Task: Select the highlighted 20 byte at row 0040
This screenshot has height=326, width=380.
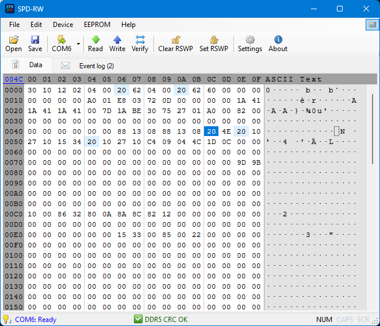Action: [212, 131]
